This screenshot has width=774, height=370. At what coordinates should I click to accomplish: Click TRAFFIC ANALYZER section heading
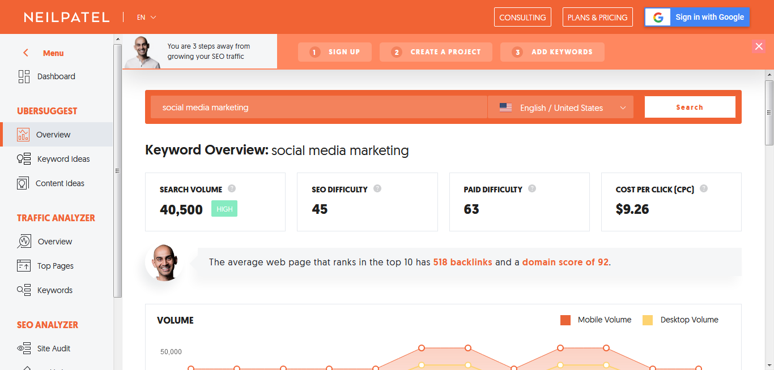coord(56,218)
